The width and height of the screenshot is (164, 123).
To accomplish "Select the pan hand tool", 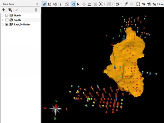I will [74, 4].
